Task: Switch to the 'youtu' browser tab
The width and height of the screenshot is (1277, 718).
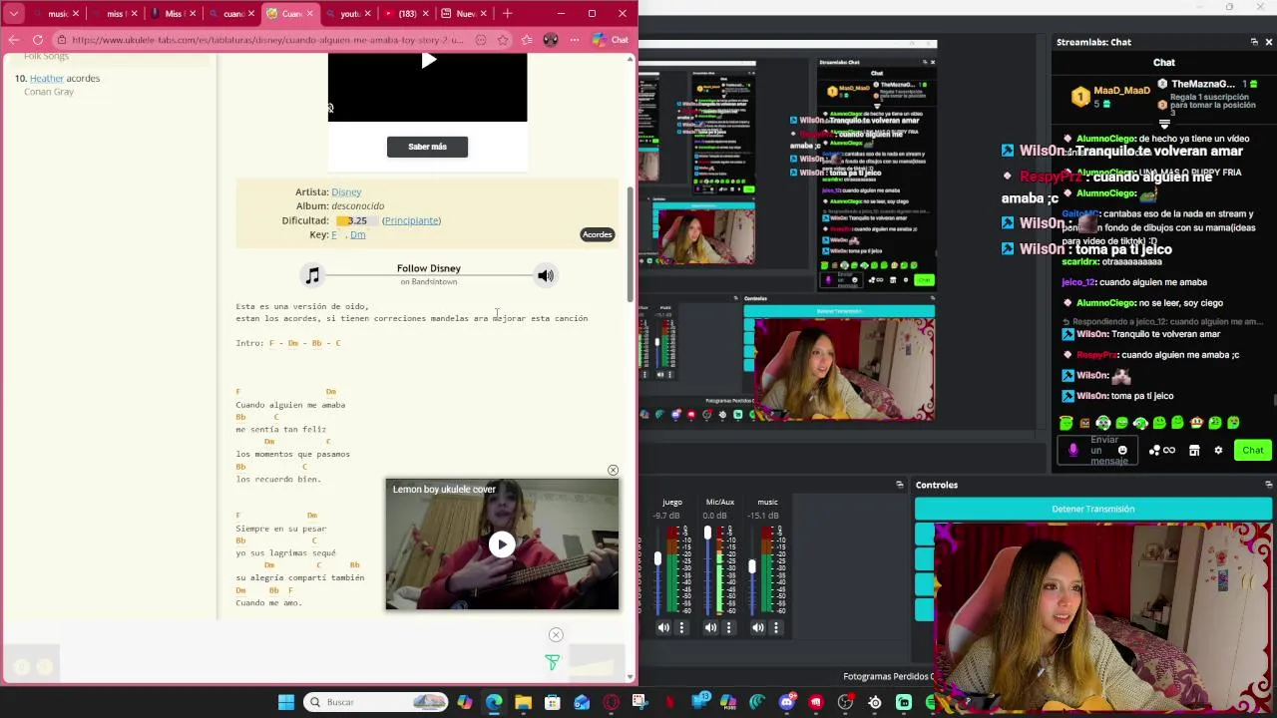Action: click(x=349, y=14)
